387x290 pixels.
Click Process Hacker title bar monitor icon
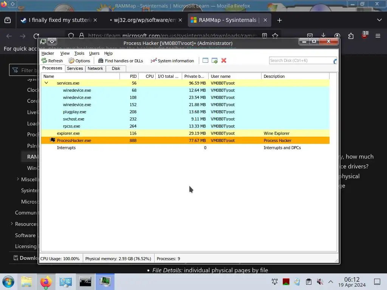tap(43, 42)
